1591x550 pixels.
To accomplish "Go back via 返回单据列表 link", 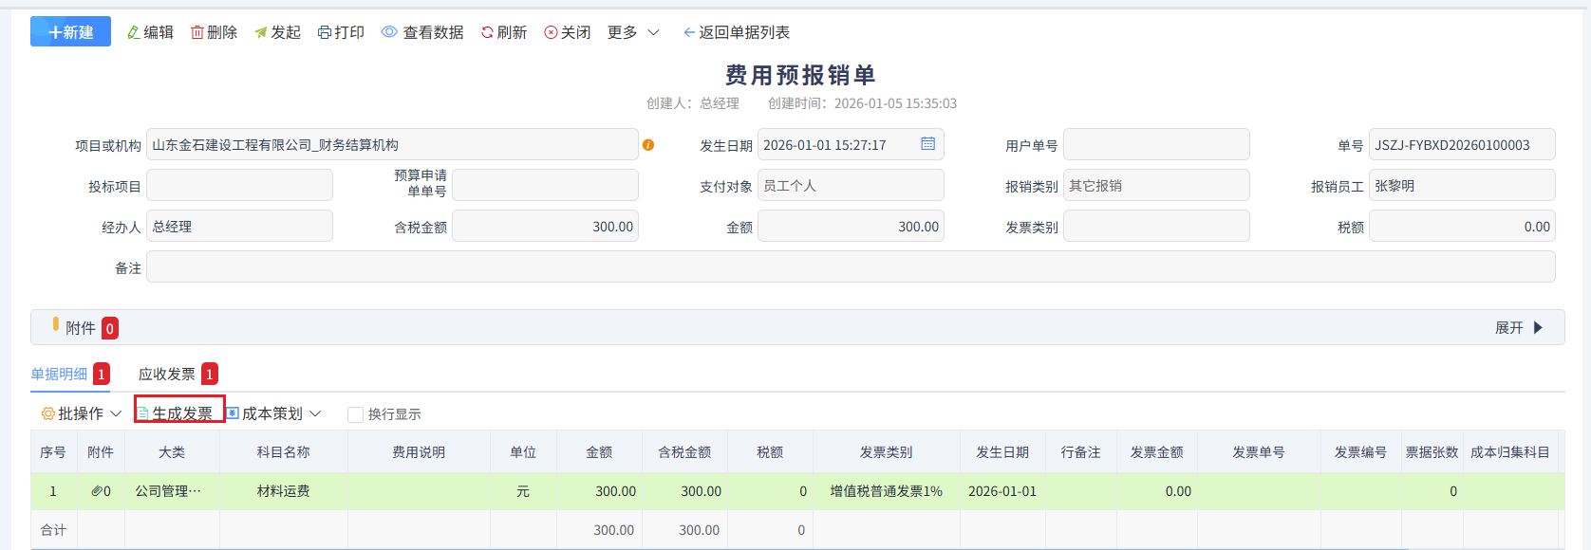I will coord(737,32).
